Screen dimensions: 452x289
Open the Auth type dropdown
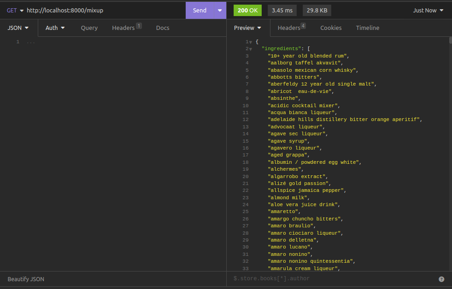(x=55, y=28)
